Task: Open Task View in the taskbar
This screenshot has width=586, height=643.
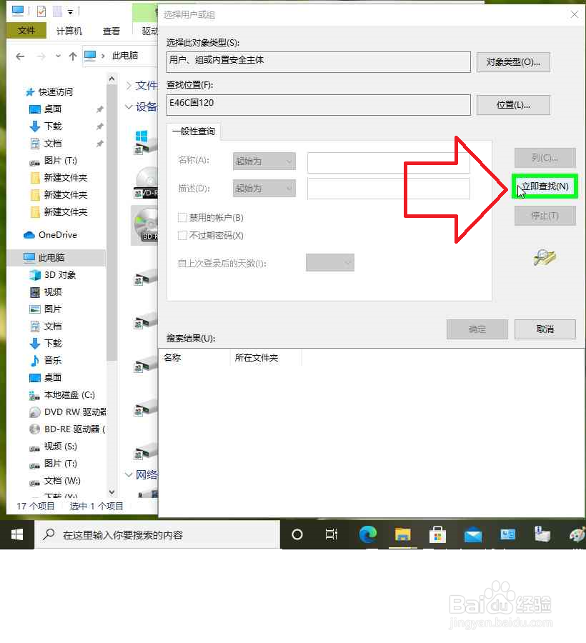Action: (332, 534)
